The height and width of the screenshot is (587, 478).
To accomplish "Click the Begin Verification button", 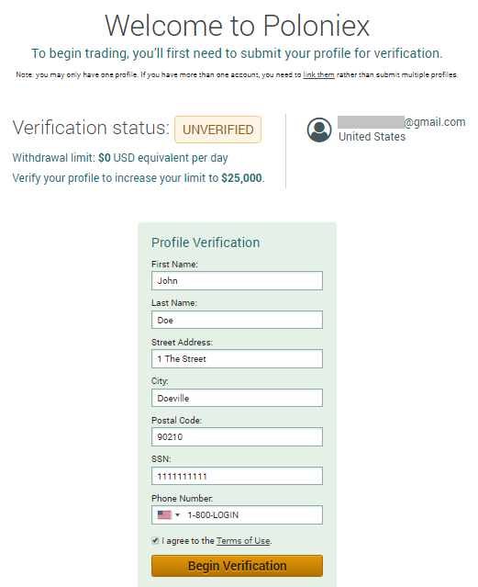I will pyautogui.click(x=237, y=566).
